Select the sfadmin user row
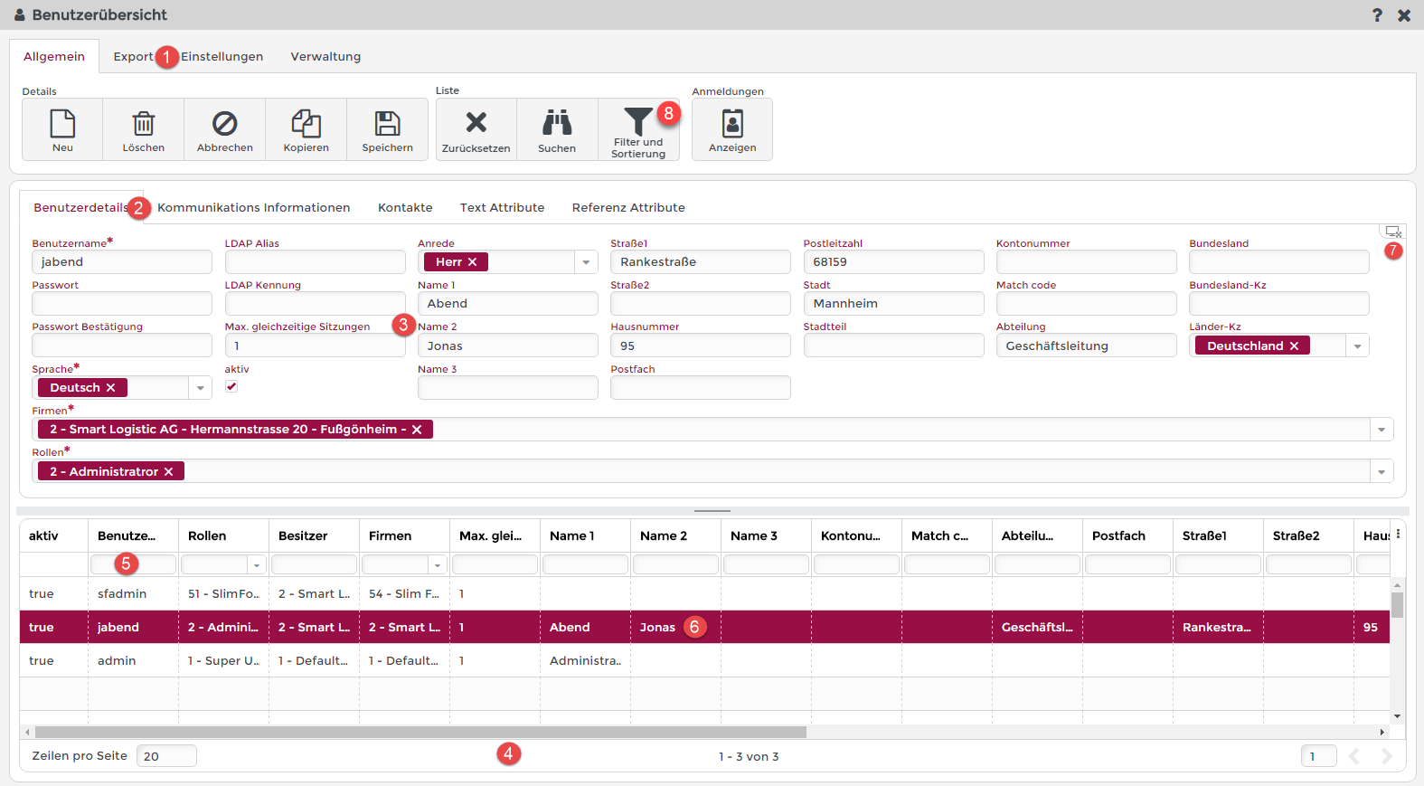 point(122,594)
